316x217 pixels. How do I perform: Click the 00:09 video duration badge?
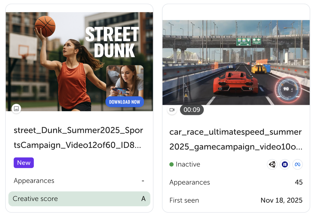click(192, 110)
